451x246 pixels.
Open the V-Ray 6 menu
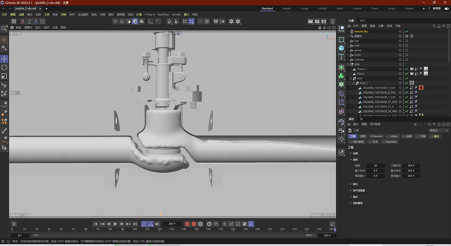coord(150,15)
